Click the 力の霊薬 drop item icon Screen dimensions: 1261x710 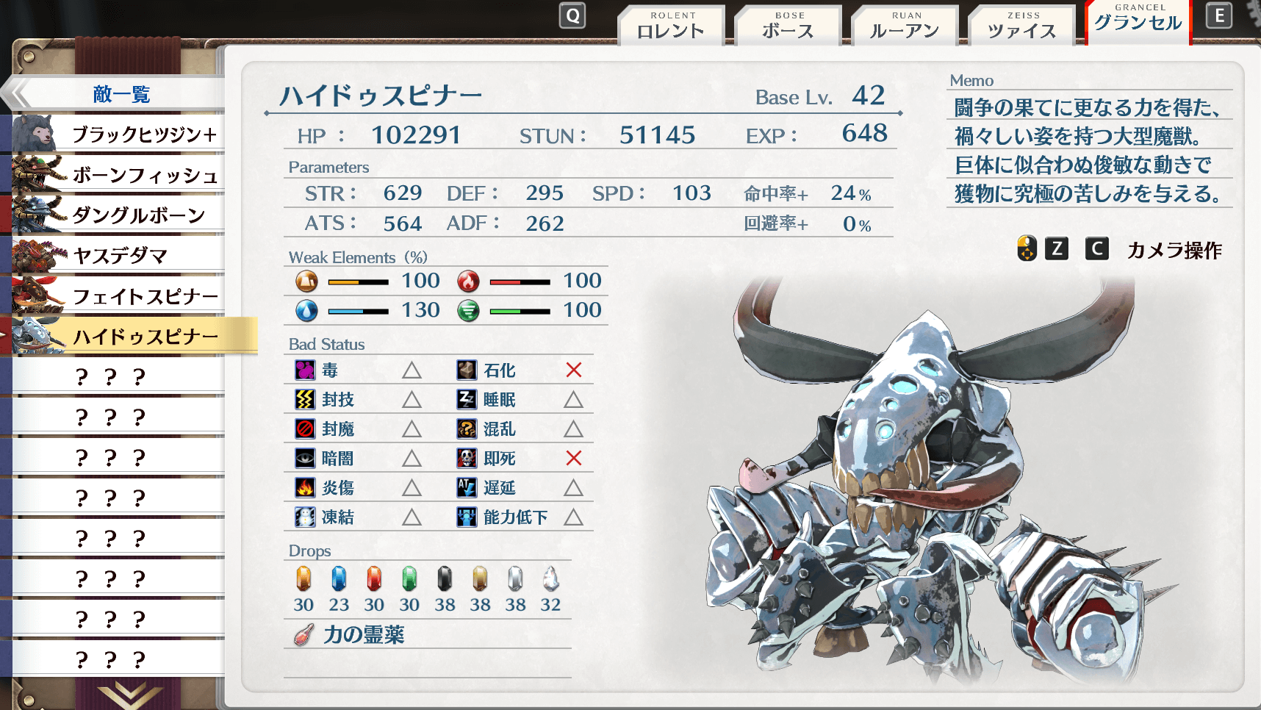click(x=303, y=634)
